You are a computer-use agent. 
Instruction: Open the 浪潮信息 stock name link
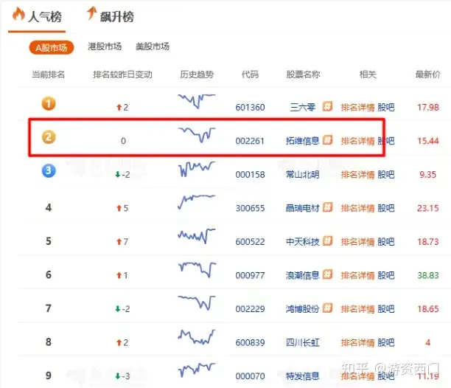pos(303,275)
